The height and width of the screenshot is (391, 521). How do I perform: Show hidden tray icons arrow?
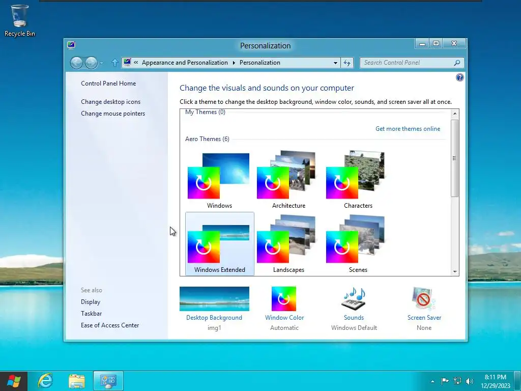pyautogui.click(x=432, y=381)
